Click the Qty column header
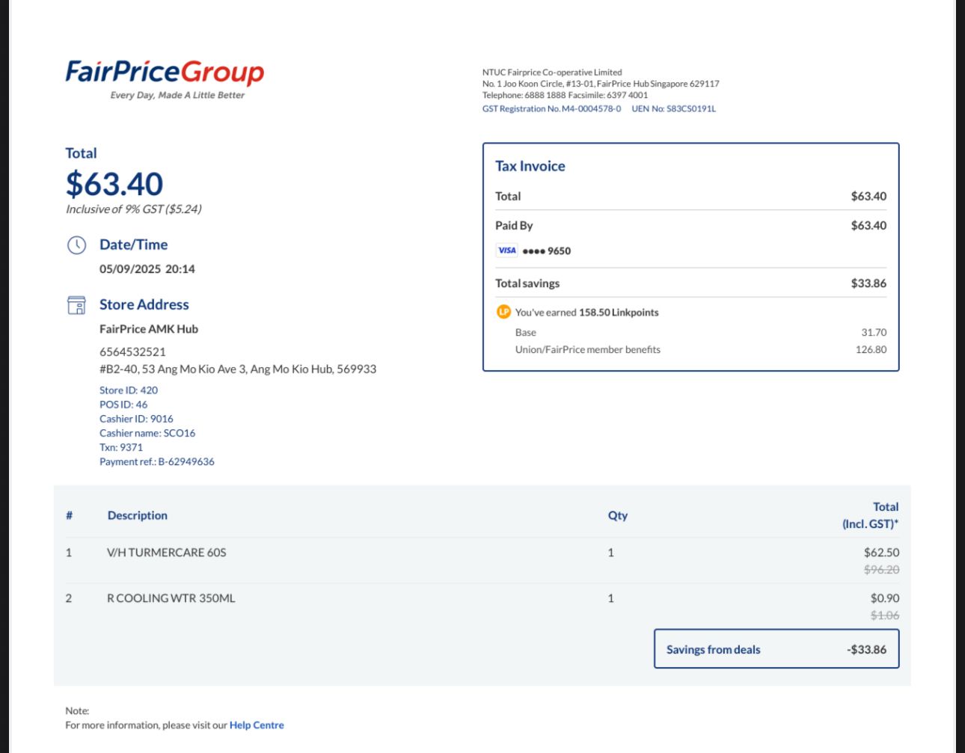 618,515
